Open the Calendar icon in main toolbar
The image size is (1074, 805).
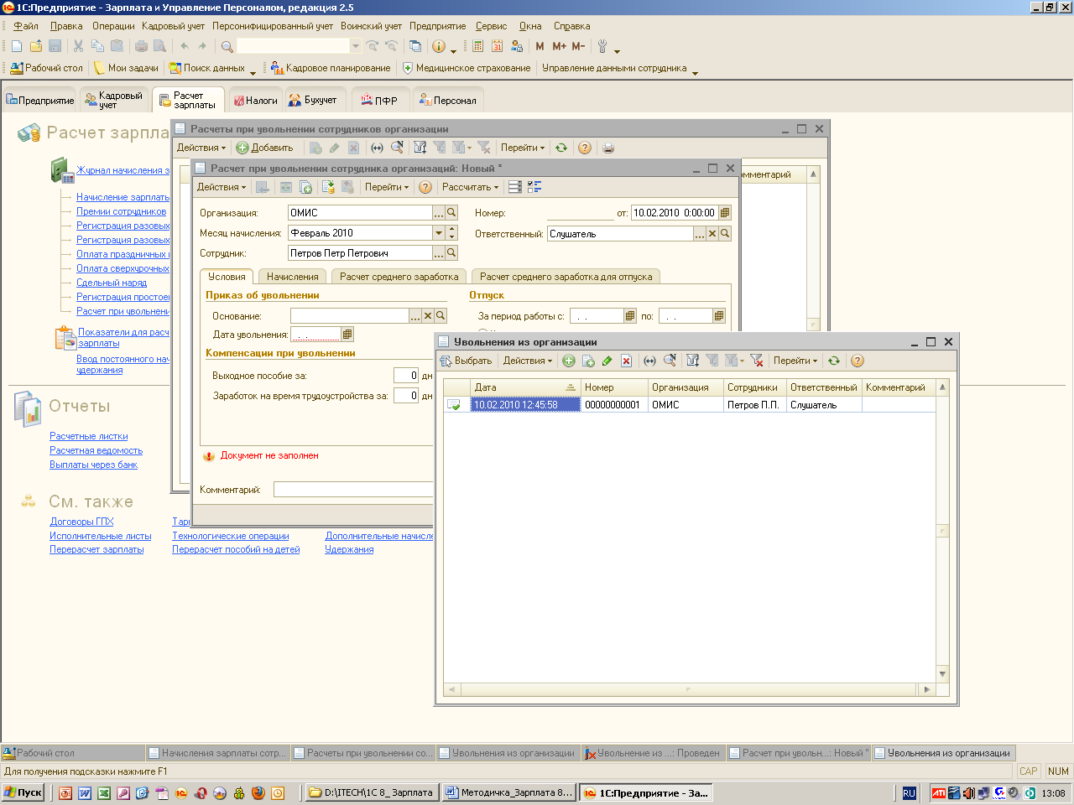(498, 46)
